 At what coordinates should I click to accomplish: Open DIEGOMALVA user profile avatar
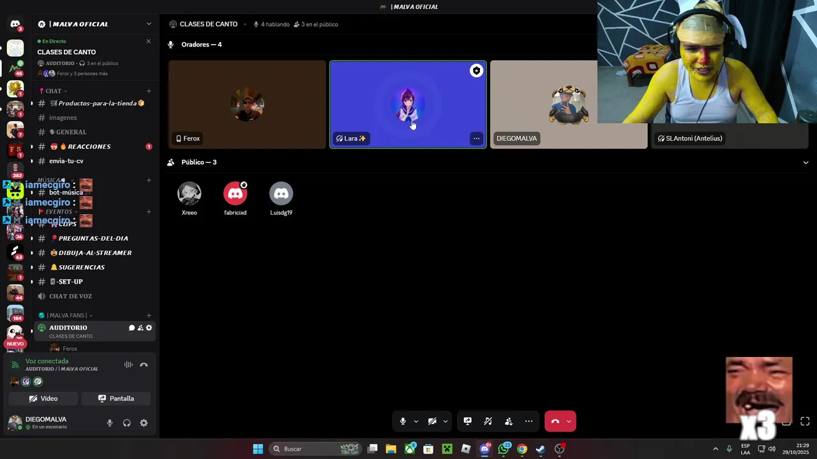[x=15, y=423]
